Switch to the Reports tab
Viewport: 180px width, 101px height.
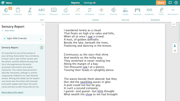click(75, 3)
